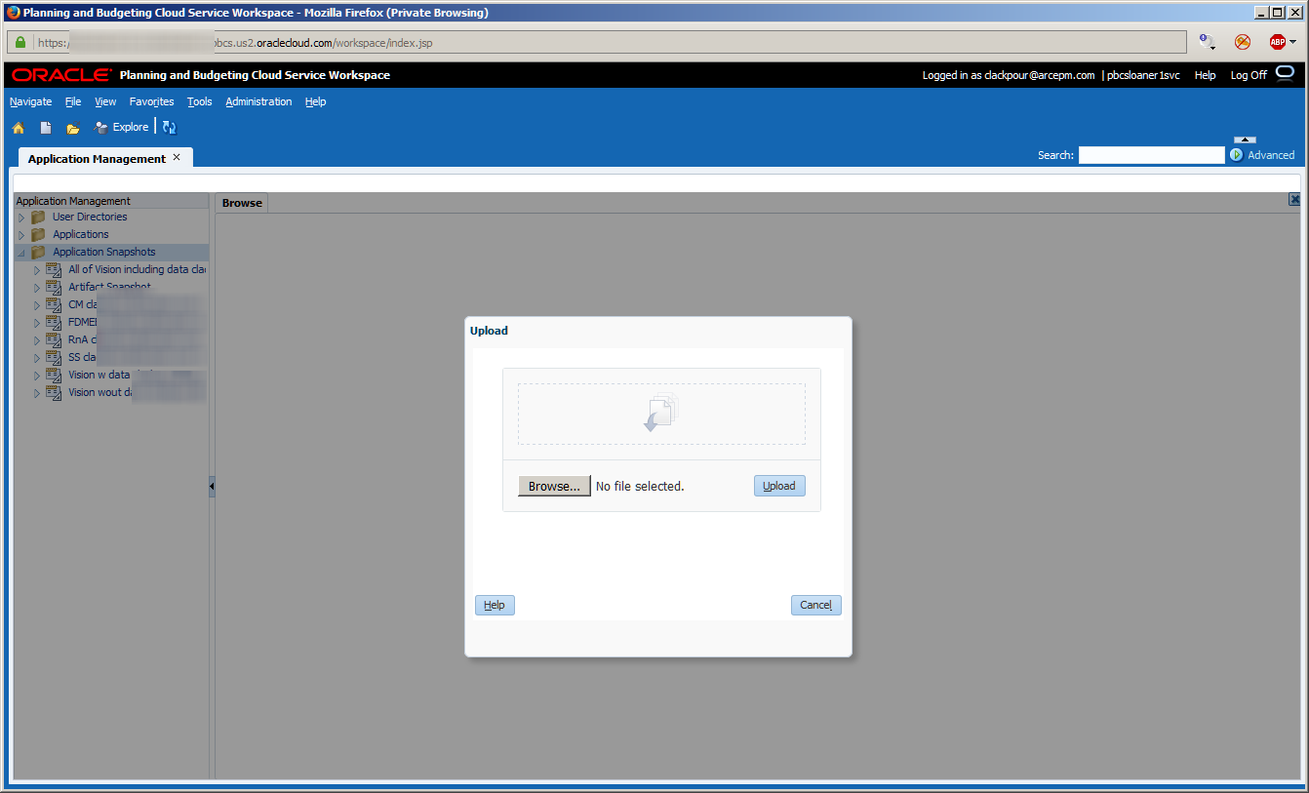Click the green padlock in the address bar
The width and height of the screenshot is (1309, 793).
(x=20, y=42)
